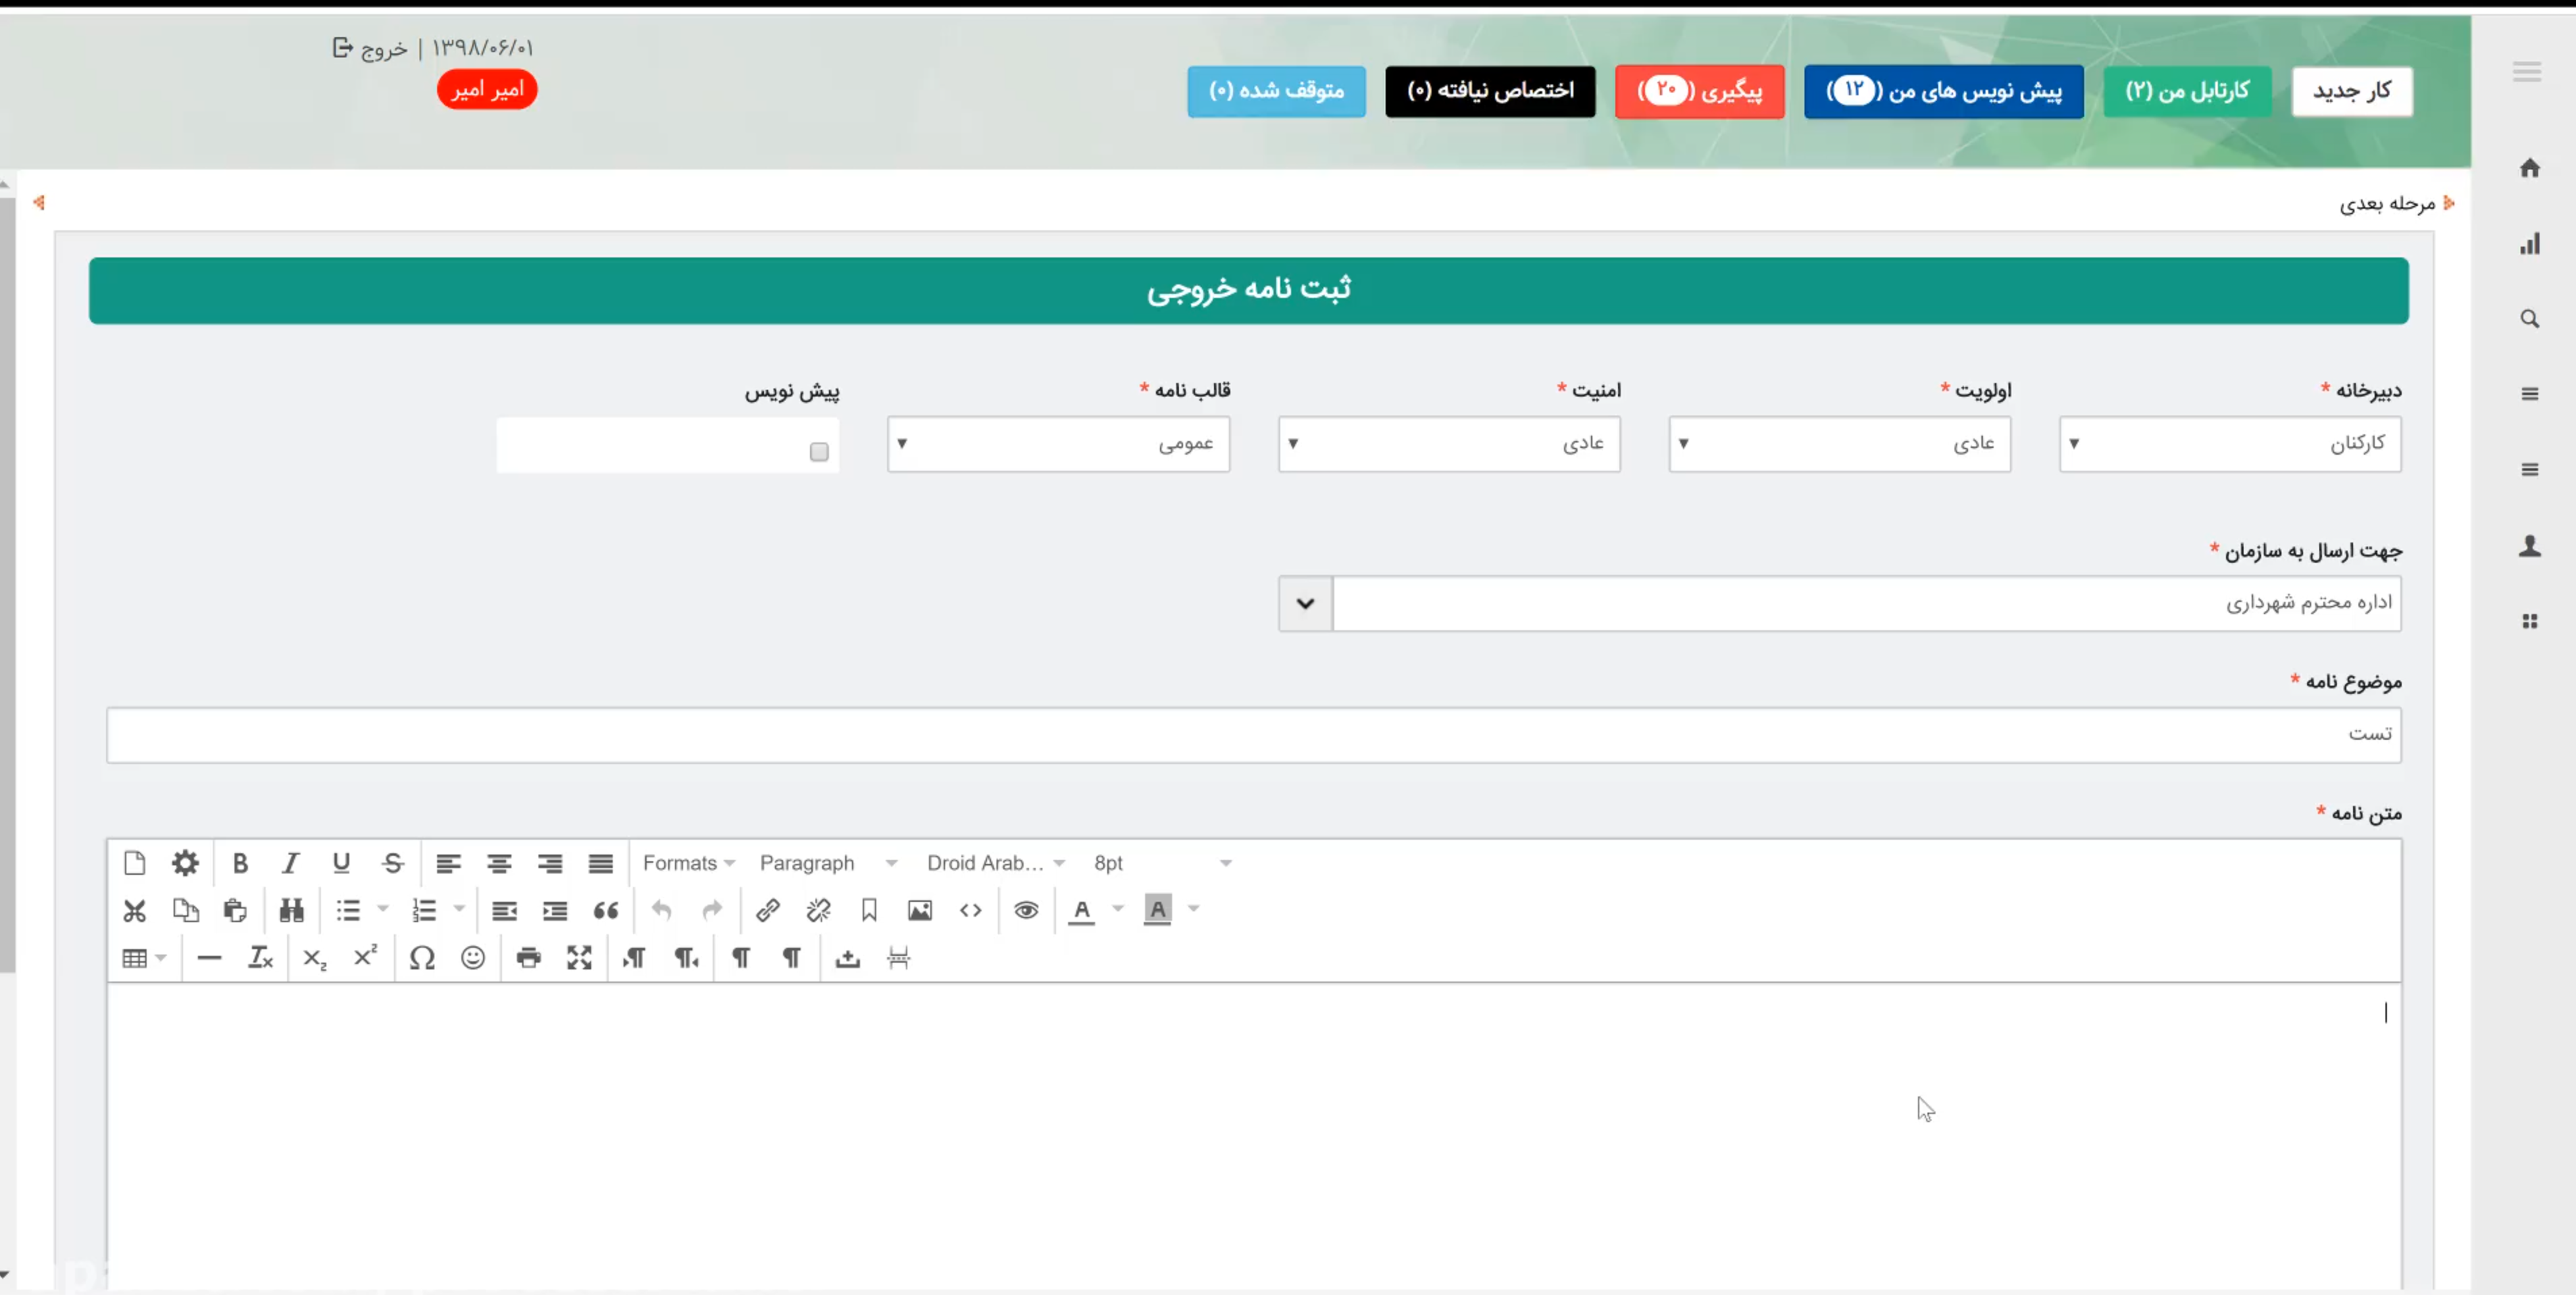Print the editor content
Screen dimensions: 2576x1295
528,958
